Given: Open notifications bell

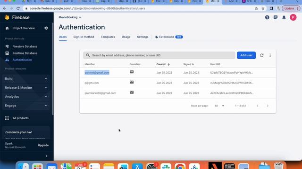Looking at the screenshot, I should tap(284, 17).
